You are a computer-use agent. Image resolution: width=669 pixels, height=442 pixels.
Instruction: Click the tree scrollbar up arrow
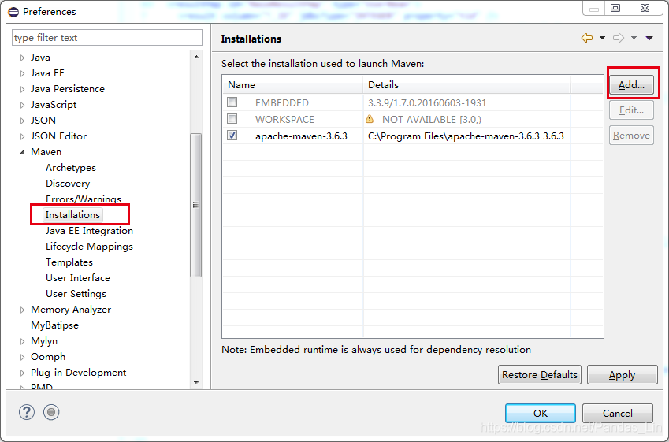pos(196,57)
